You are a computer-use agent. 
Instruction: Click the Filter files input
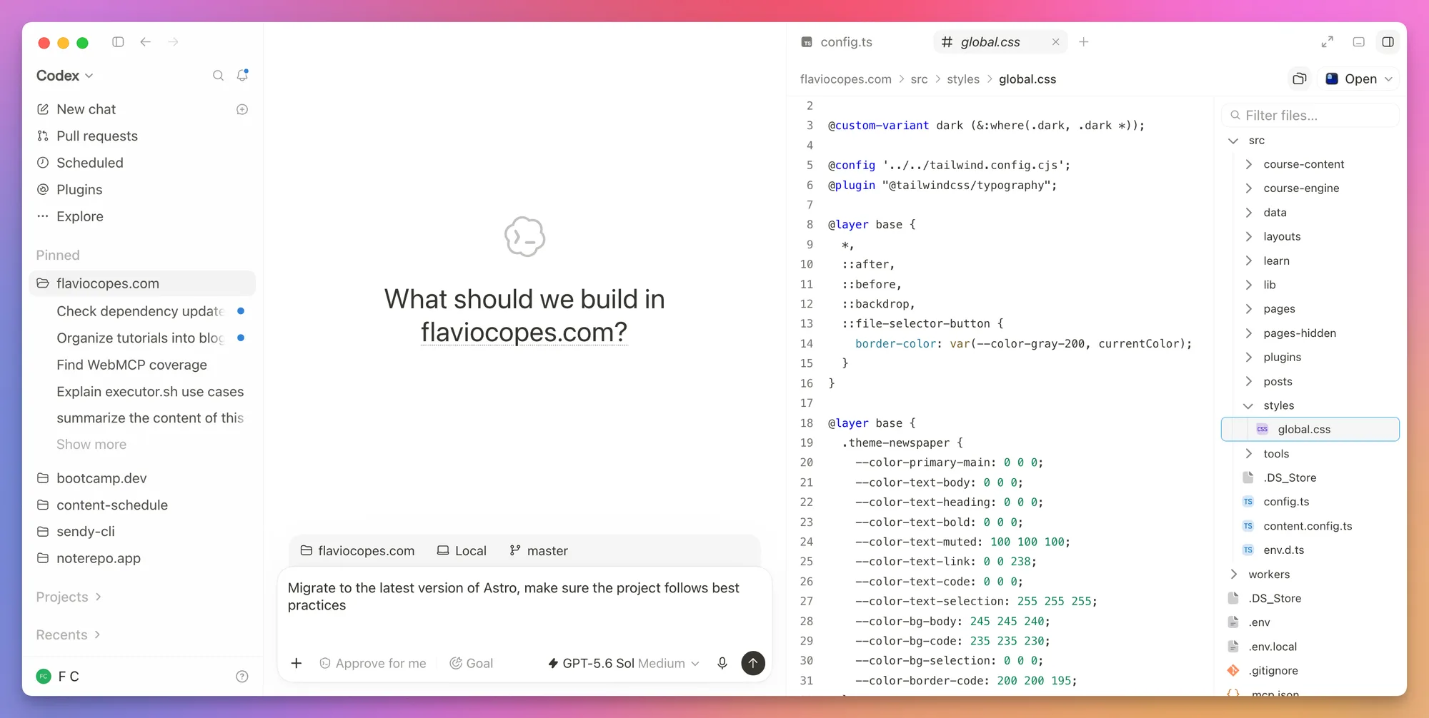tap(1310, 115)
